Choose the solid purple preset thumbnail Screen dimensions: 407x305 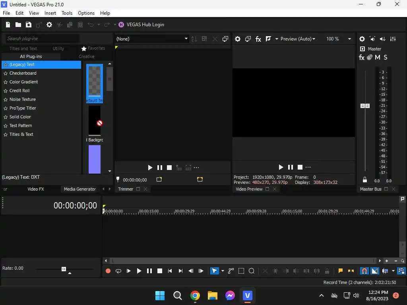[95, 159]
